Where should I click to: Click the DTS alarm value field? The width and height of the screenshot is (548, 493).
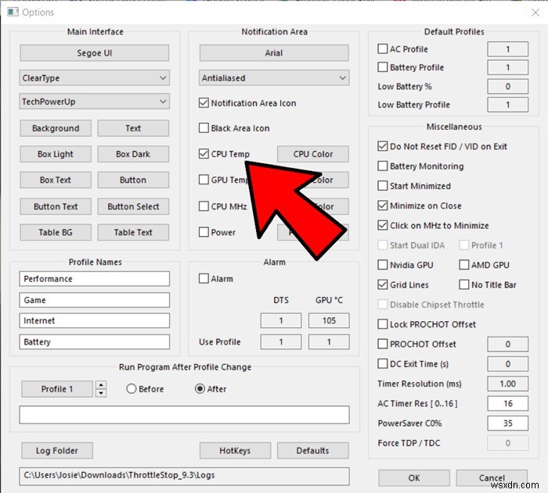click(x=280, y=320)
